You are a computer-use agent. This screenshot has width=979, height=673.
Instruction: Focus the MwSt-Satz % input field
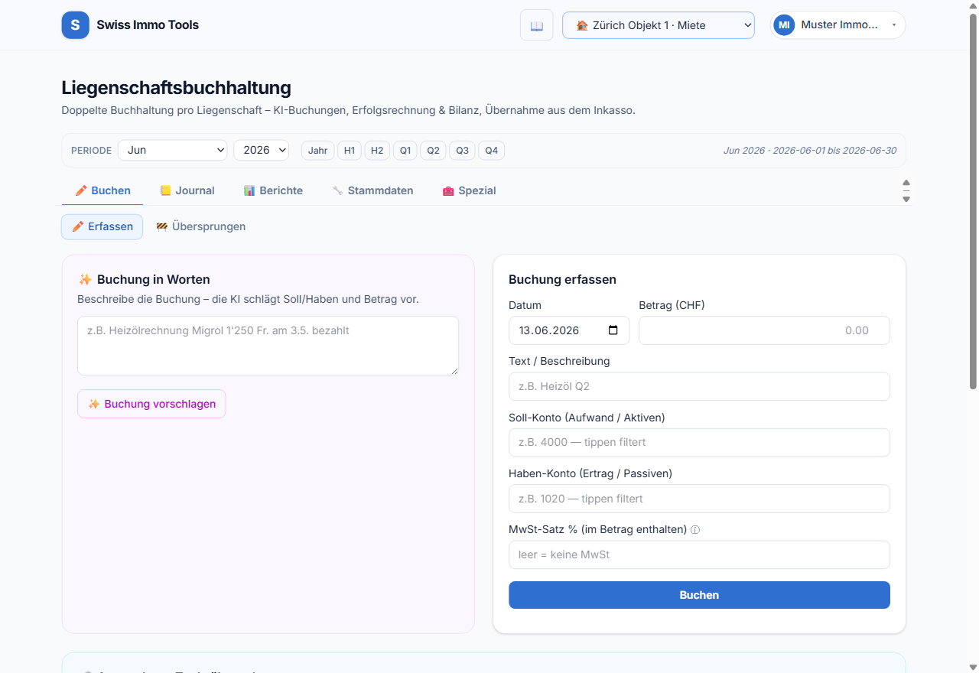[699, 554]
